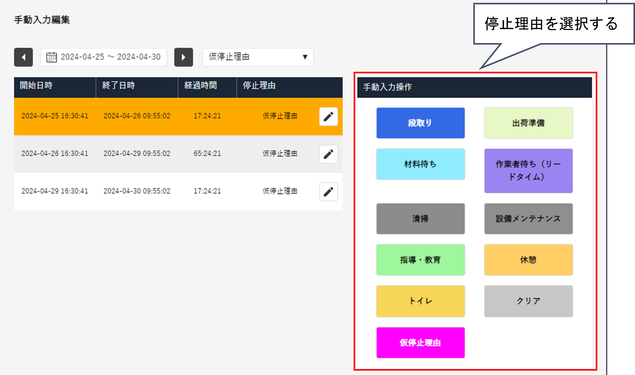Edit row starting 2024-04-29 16:30:41

(328, 192)
